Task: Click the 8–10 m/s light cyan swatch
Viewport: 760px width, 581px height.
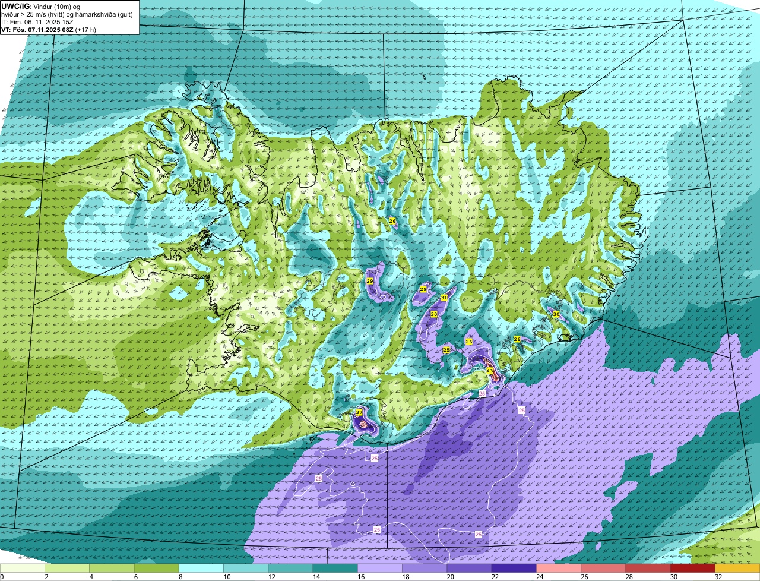Action: pos(201,569)
